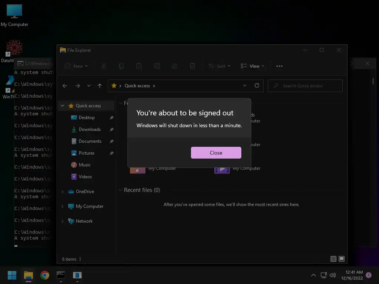
Task: Open Downloads in the navigation pane
Action: [x=90, y=129]
